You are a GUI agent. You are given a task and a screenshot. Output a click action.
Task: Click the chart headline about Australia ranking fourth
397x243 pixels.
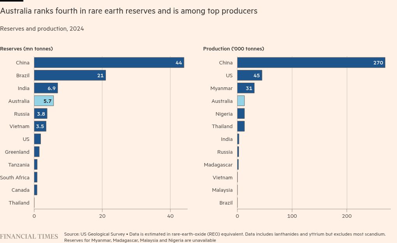point(129,11)
